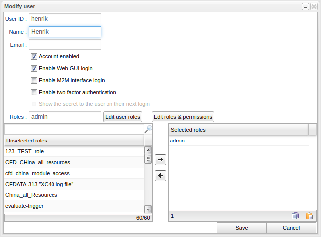Move role left with the arrow button
This screenshot has height=237, width=321.
160,176
